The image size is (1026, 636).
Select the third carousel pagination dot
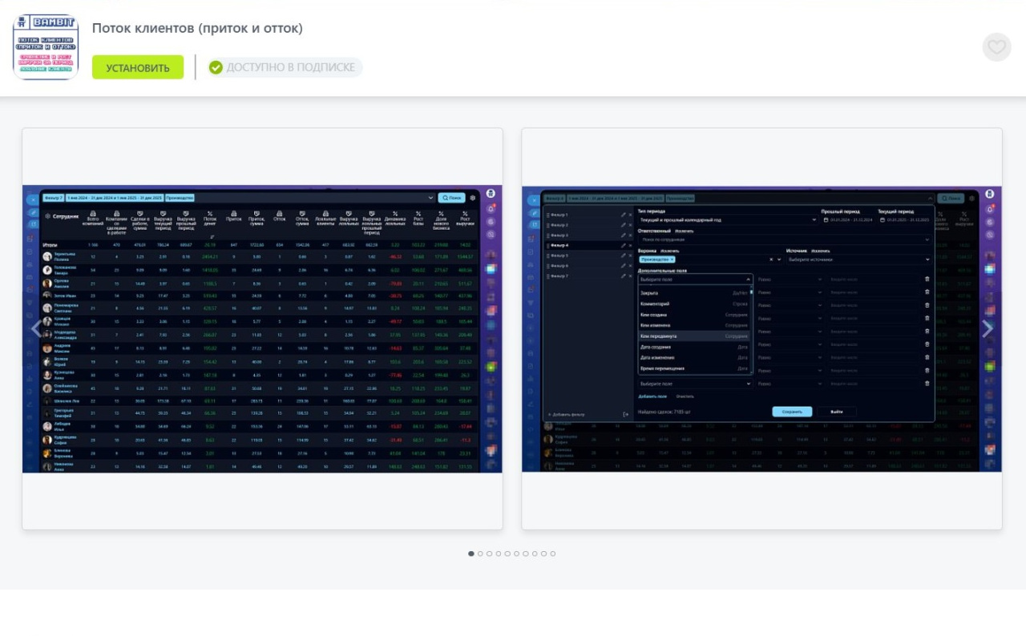[489, 553]
